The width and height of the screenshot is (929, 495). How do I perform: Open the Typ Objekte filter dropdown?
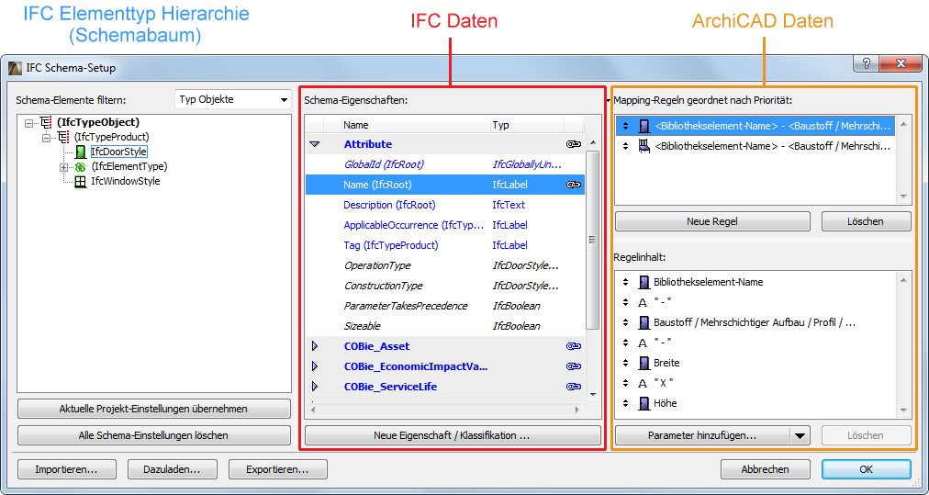coord(233,99)
